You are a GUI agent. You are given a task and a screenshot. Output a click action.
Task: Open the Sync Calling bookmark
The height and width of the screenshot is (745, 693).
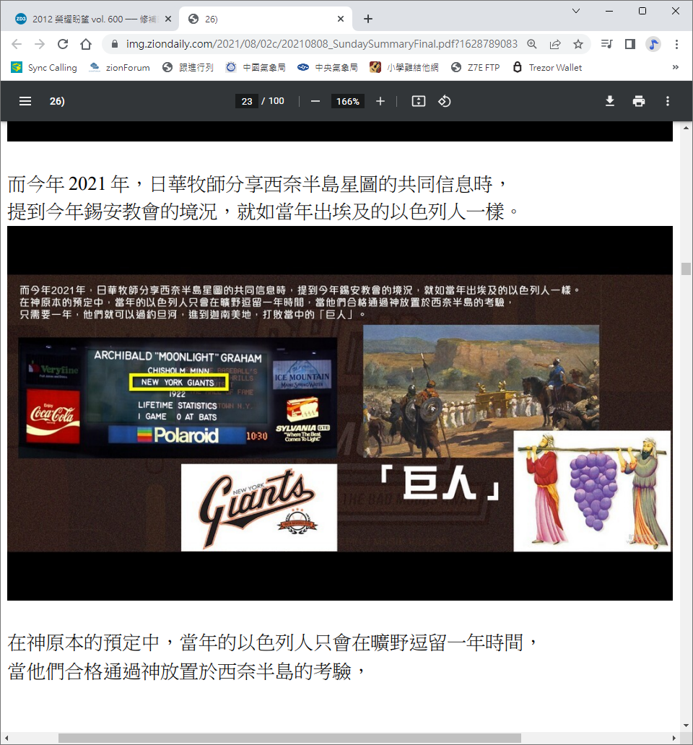pos(44,67)
